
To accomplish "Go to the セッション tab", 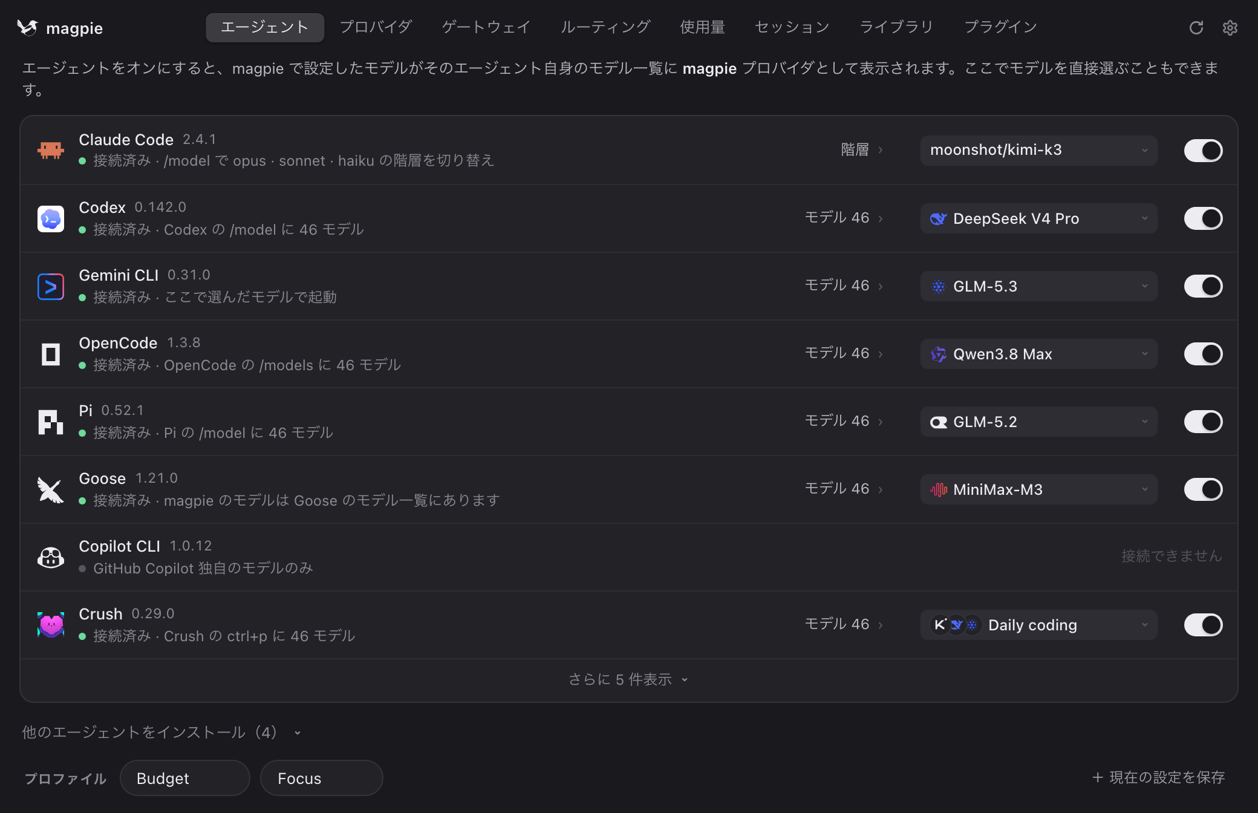I will coord(792,28).
